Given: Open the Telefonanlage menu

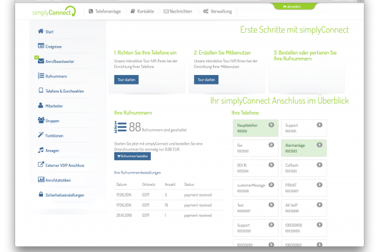Looking at the screenshot, I should point(105,11).
